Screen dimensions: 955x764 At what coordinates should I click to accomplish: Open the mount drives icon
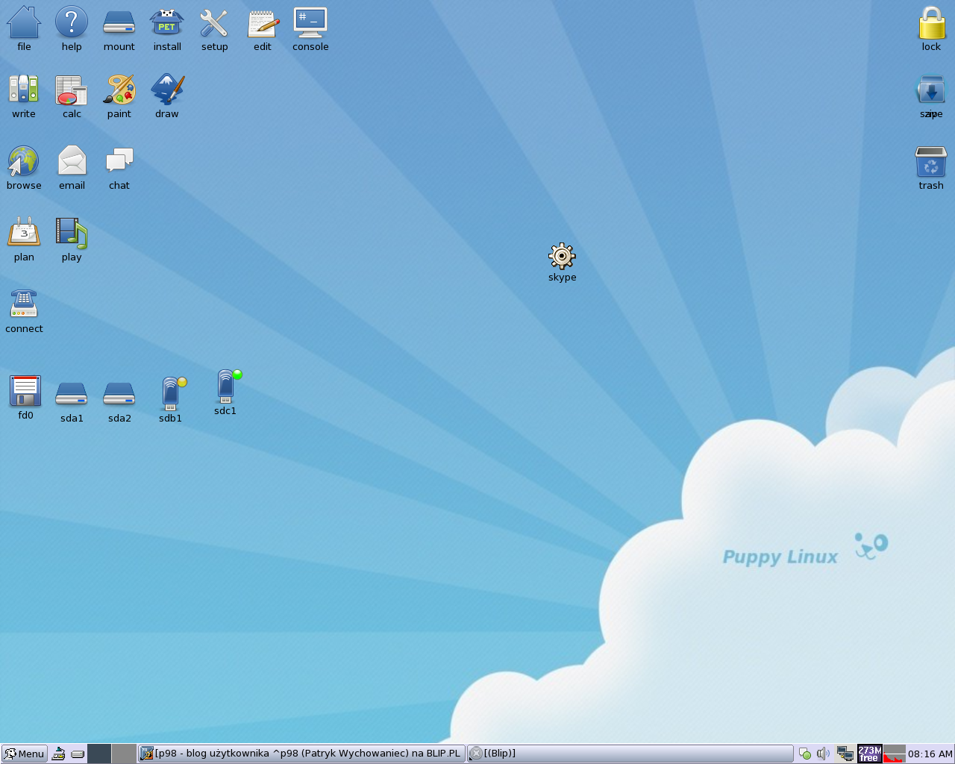point(119,24)
